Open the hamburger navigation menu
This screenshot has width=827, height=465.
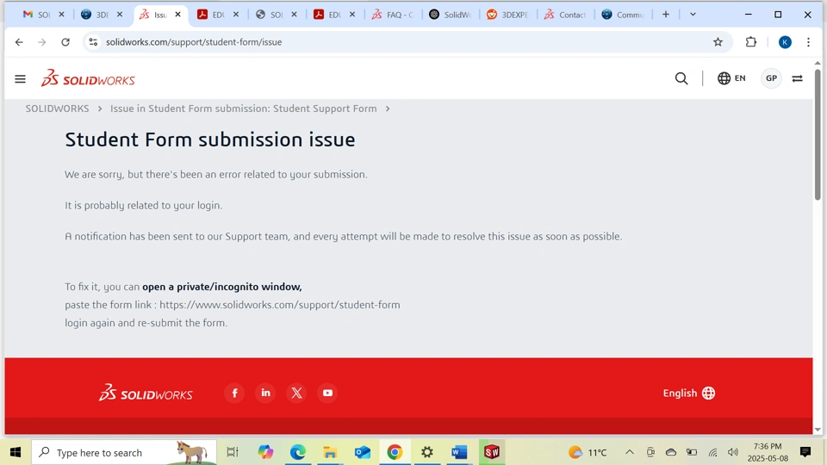pos(20,79)
